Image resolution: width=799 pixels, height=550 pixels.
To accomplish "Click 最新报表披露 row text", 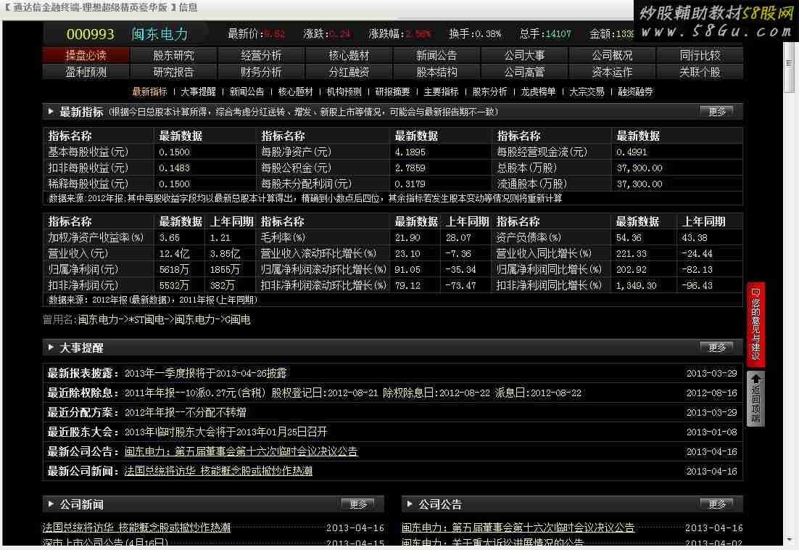I will [205, 373].
